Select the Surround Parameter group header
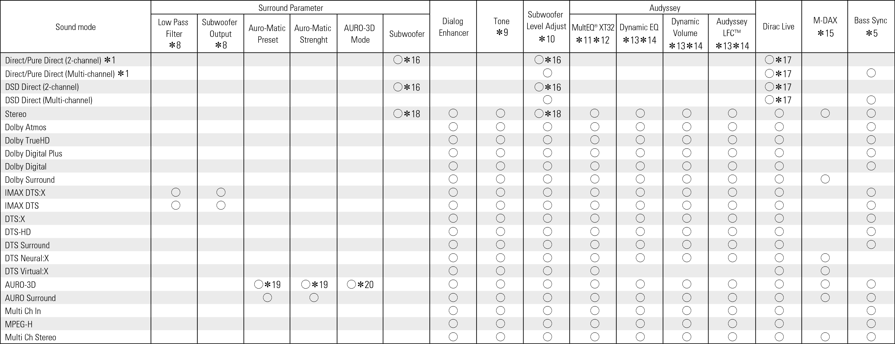The height and width of the screenshot is (344, 895). (290, 8)
